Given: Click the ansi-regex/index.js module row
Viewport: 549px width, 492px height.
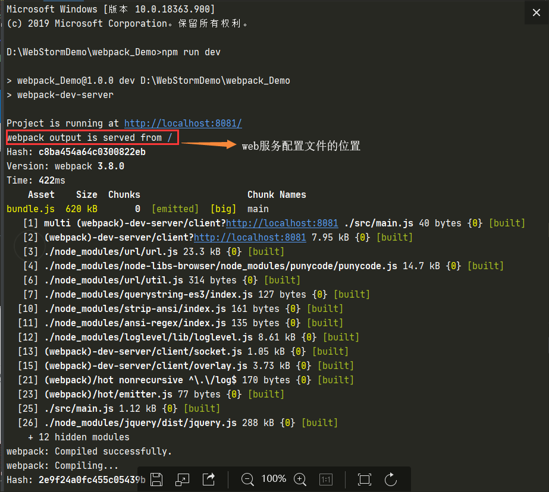Looking at the screenshot, I should click(x=180, y=323).
